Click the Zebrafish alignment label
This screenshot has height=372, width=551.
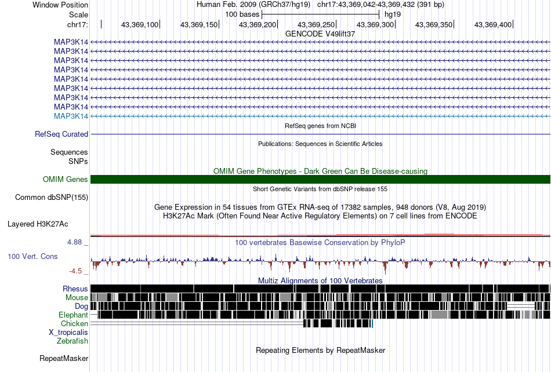(72, 341)
